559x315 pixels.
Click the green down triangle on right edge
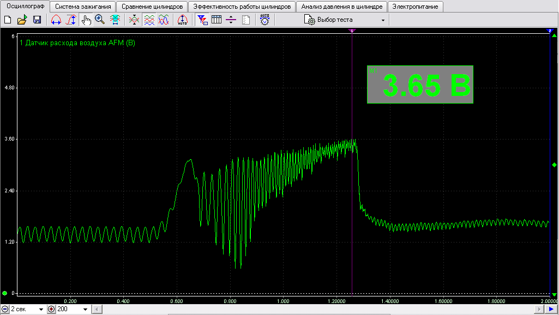(x=555, y=295)
